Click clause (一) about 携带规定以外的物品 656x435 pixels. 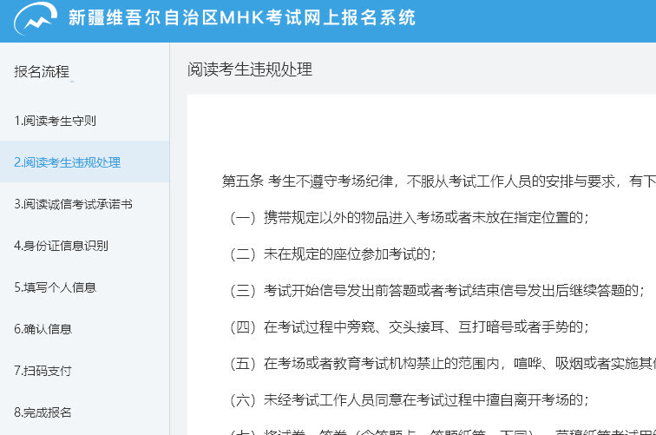(x=406, y=217)
